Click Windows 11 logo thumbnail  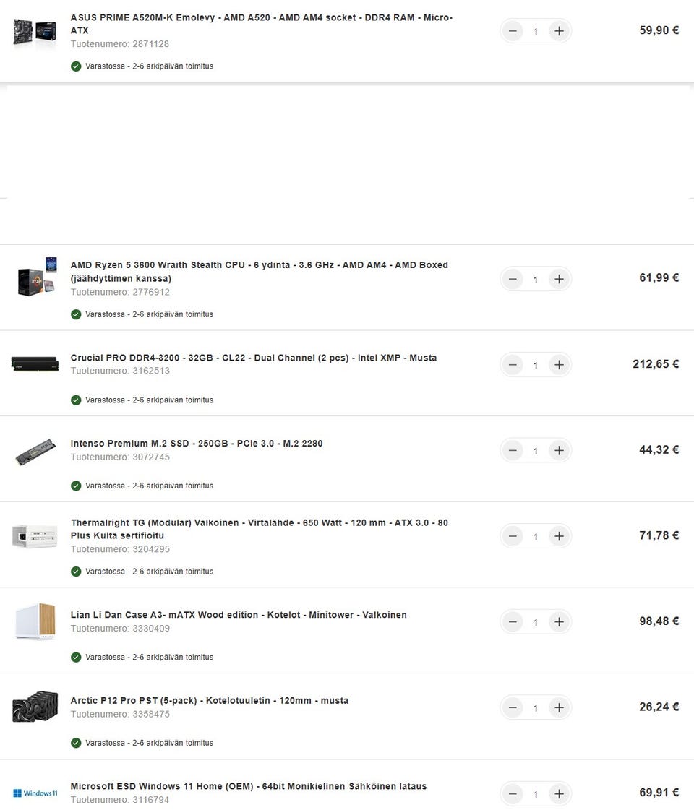(35, 793)
